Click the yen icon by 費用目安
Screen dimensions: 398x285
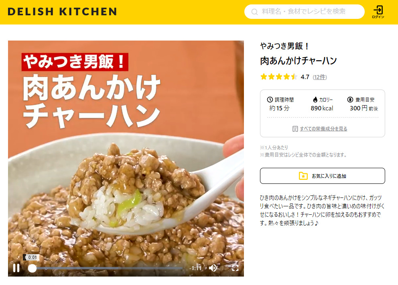[x=350, y=100]
